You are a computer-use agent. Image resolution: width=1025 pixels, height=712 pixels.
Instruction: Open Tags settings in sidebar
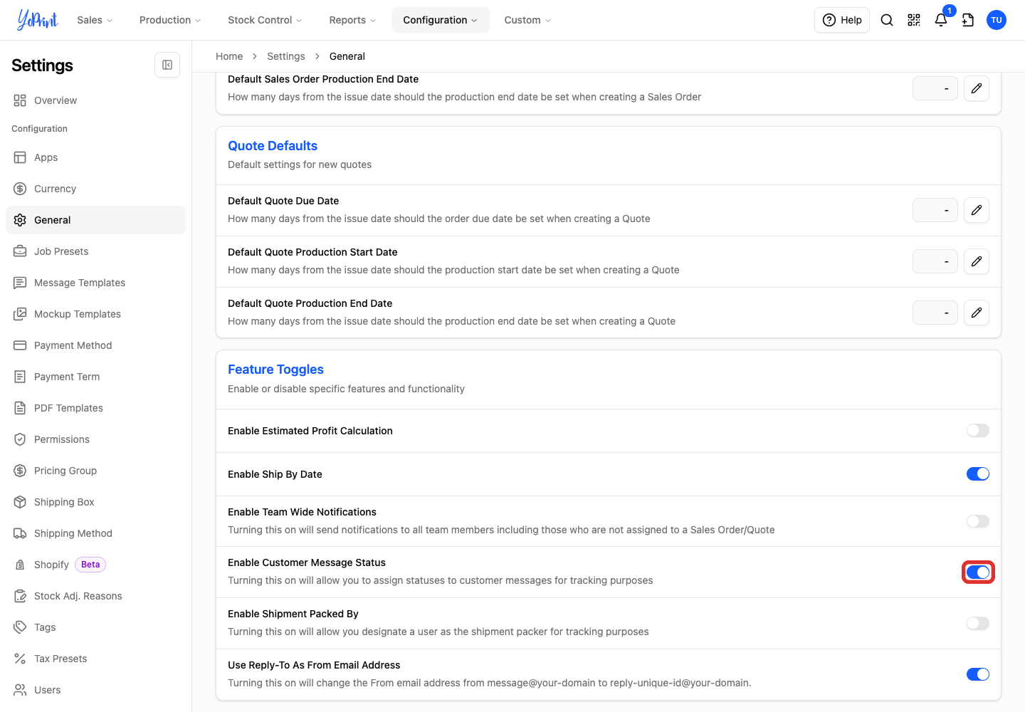pos(95,627)
